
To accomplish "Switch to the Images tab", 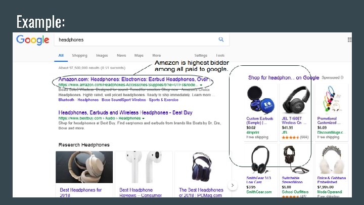I will click(102, 55).
